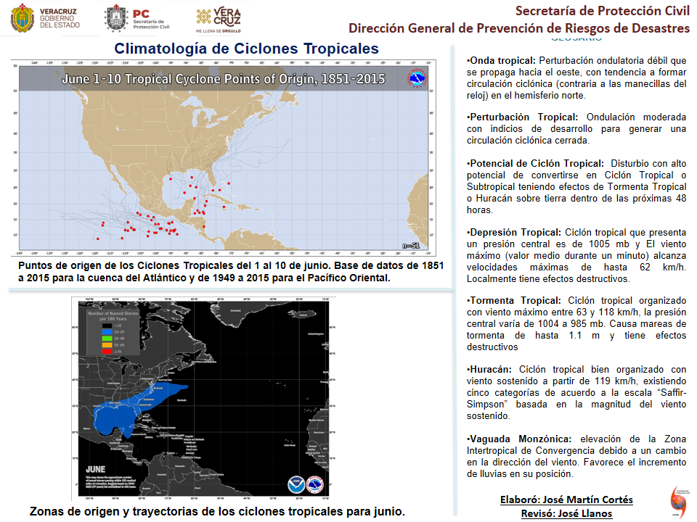Click 'Elaboró: José Martín Cortés'
This screenshot has width=697, height=522.
566,500
